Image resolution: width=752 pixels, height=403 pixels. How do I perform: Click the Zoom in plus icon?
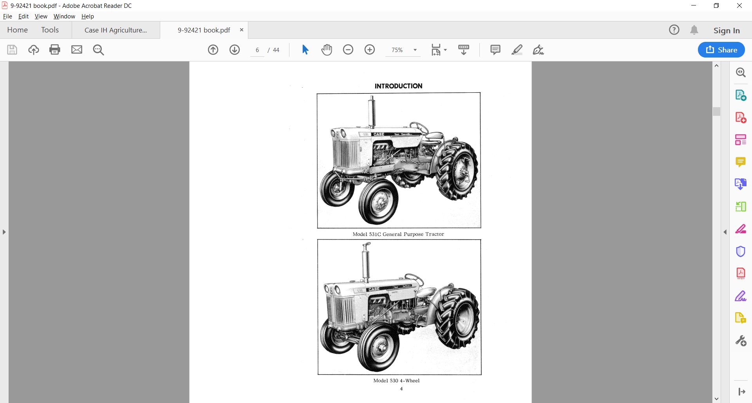[x=370, y=50]
